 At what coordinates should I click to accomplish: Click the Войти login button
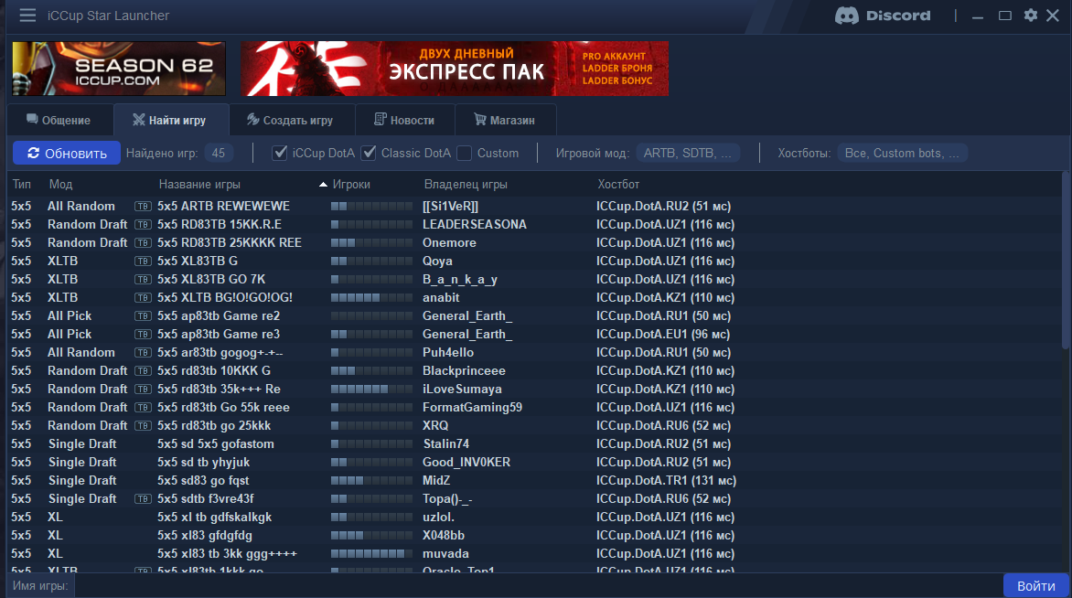pos(1035,586)
